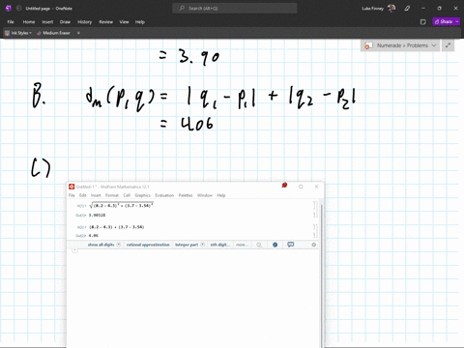
Task: Click the OneNote app logo icon
Action: pos(9,9)
